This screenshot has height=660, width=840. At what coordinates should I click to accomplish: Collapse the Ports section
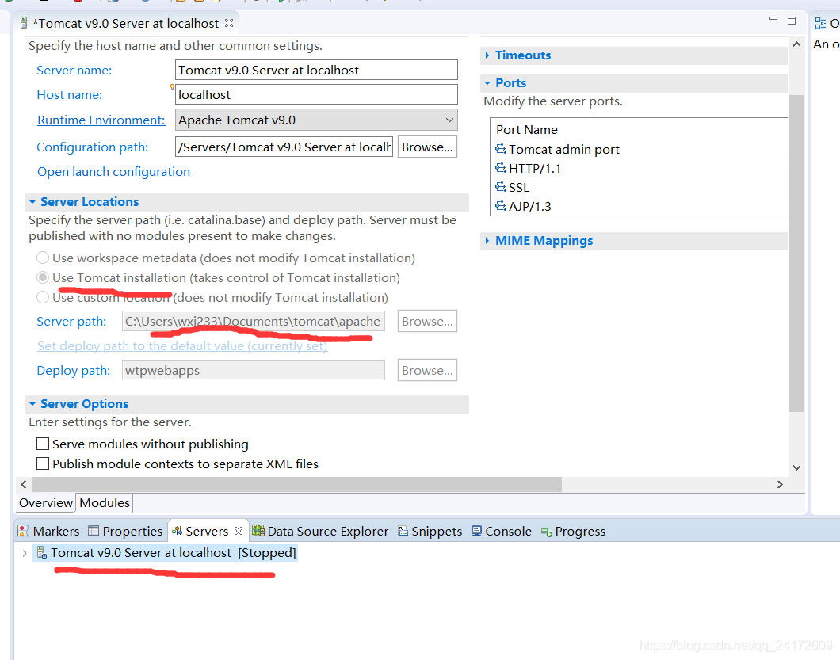(487, 83)
